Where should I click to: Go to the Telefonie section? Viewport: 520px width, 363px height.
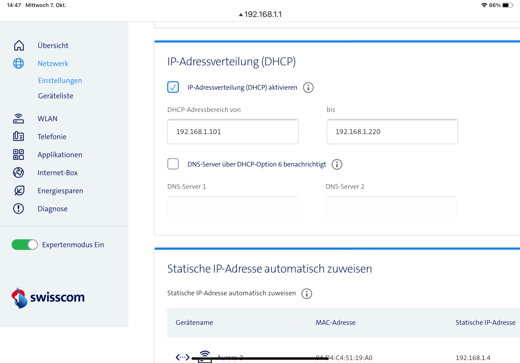52,137
